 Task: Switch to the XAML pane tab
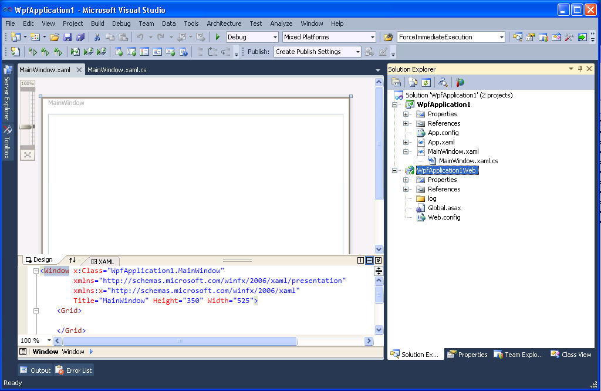coord(102,261)
